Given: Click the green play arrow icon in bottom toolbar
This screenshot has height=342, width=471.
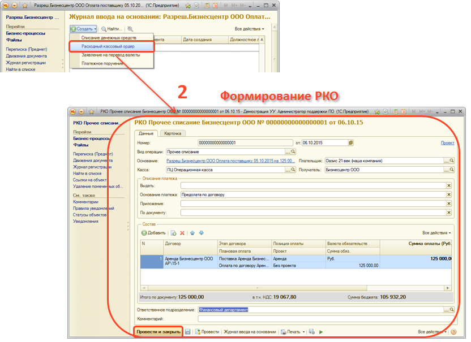Looking at the screenshot, I should (321, 332).
